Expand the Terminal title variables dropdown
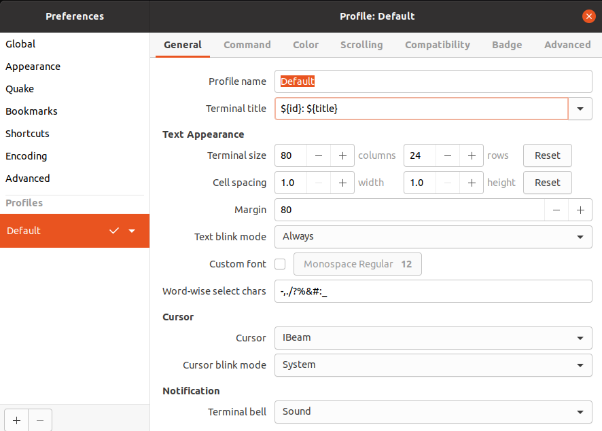602x431 pixels. [x=580, y=109]
